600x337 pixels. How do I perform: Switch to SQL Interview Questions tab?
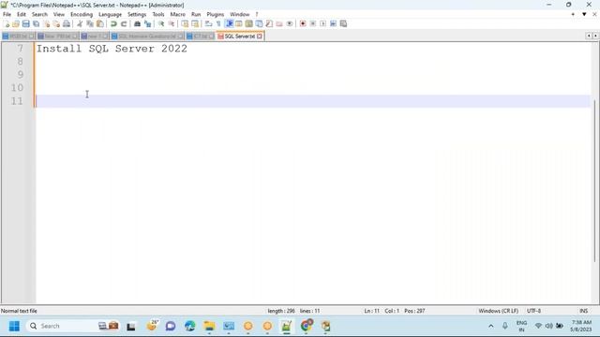147,37
